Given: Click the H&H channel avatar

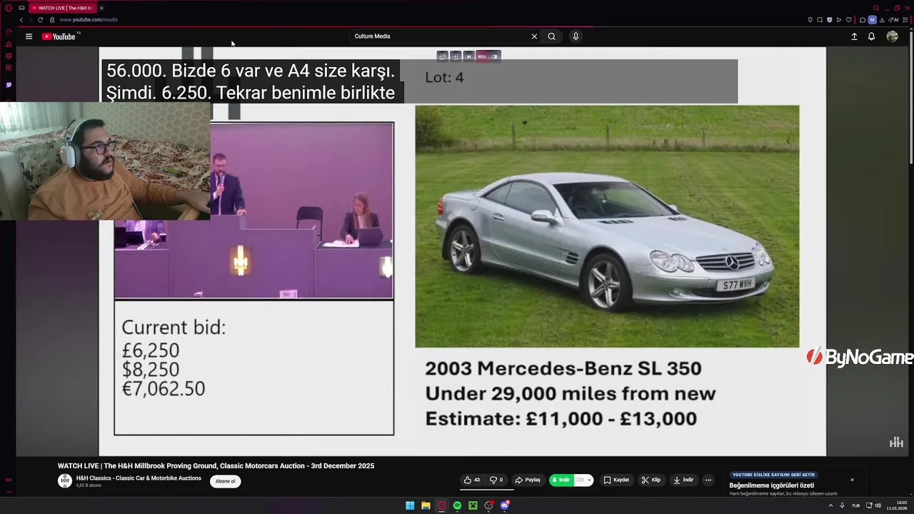Looking at the screenshot, I should click(x=65, y=481).
